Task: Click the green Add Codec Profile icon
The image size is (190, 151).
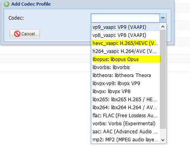Action: (6, 4)
